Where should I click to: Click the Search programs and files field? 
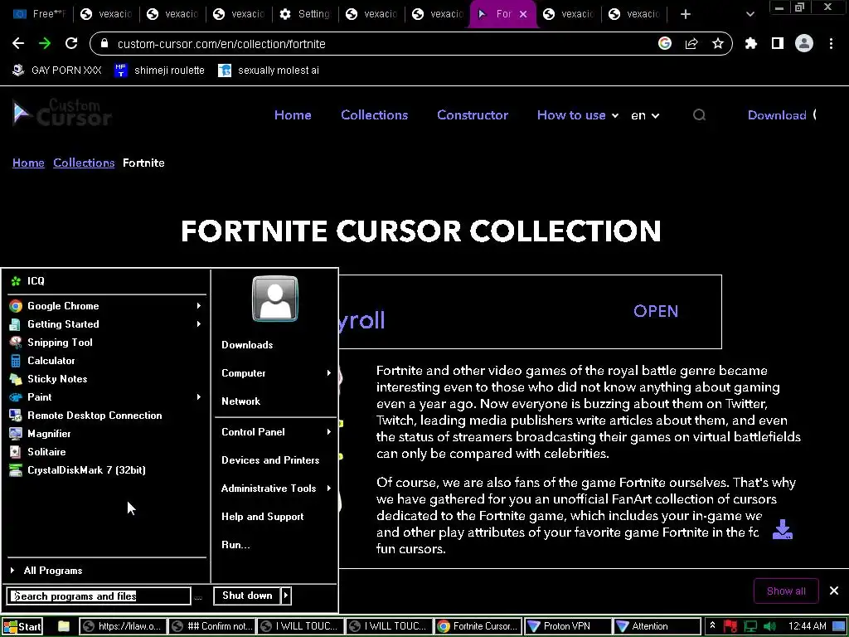pyautogui.click(x=99, y=596)
